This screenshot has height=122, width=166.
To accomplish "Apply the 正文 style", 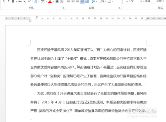I will [x=130, y=1].
